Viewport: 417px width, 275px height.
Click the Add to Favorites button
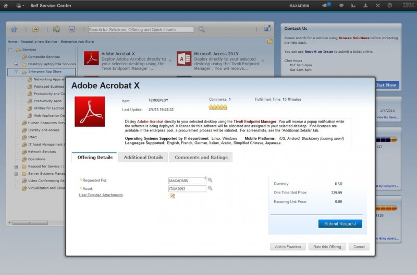point(288,247)
